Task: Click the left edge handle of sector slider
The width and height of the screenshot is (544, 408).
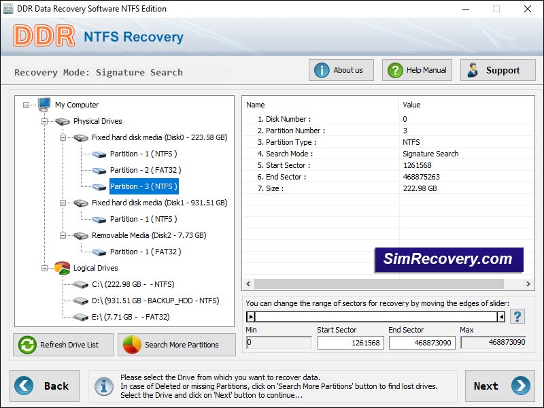Action: (251, 316)
